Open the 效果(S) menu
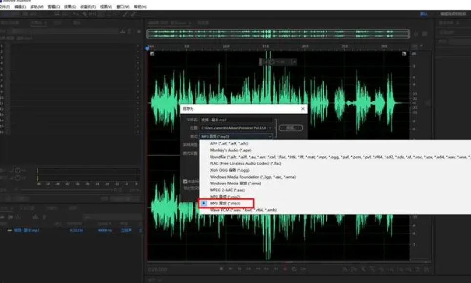This screenshot has width=471, height=283. (70, 7)
